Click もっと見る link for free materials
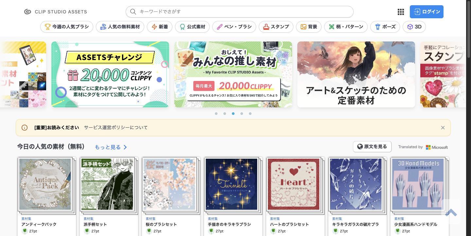This screenshot has height=236, width=471. tap(108, 147)
